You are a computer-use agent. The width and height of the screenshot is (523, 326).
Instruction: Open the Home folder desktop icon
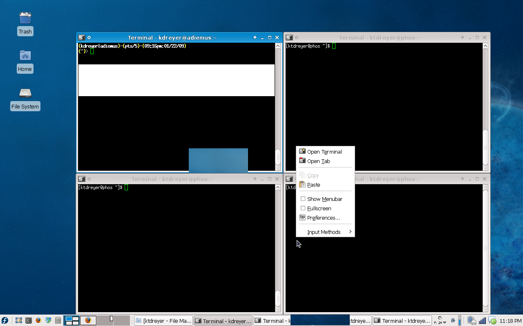click(x=25, y=61)
